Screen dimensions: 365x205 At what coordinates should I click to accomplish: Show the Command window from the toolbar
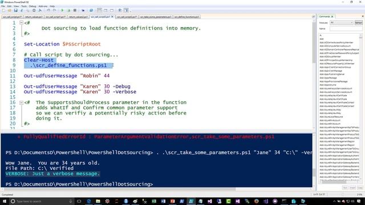[x=120, y=10]
